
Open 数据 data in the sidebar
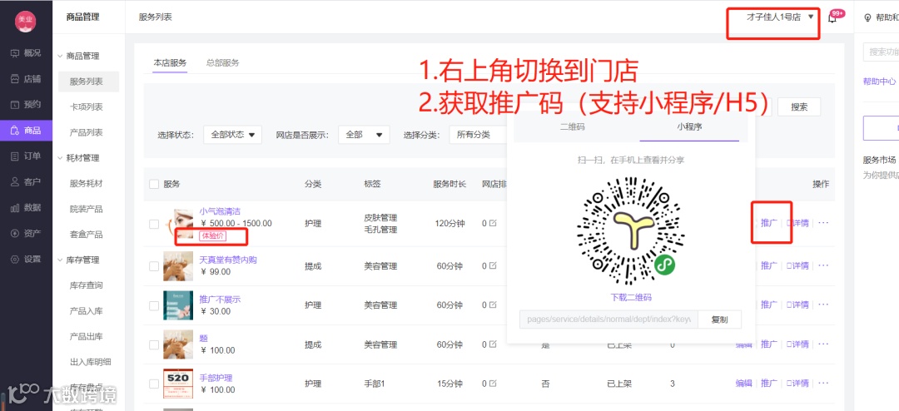pos(26,207)
